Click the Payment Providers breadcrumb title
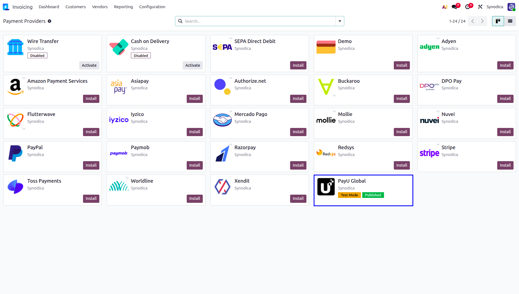Image resolution: width=519 pixels, height=294 pixels. coord(24,21)
